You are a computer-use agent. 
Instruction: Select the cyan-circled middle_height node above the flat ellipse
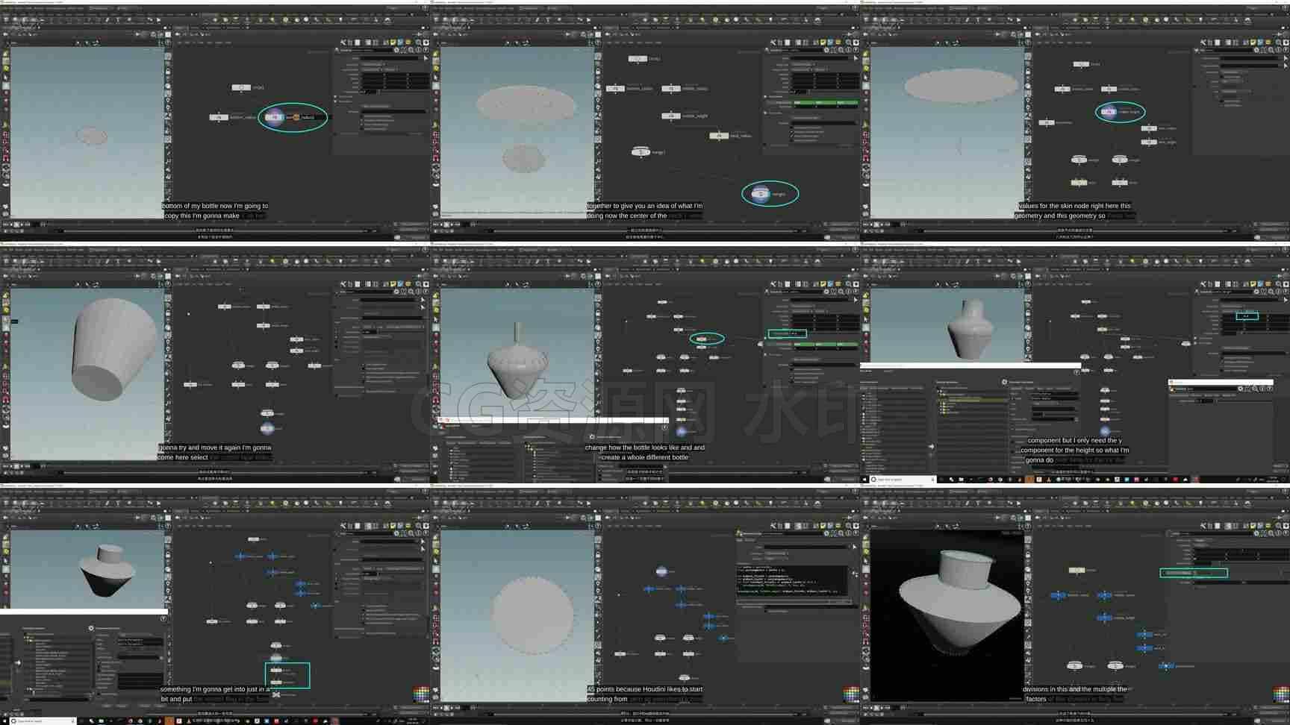coord(1109,112)
